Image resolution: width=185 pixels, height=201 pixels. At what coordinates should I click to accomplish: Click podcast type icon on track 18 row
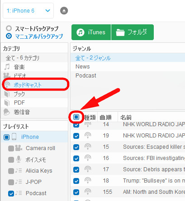[x=88, y=181]
